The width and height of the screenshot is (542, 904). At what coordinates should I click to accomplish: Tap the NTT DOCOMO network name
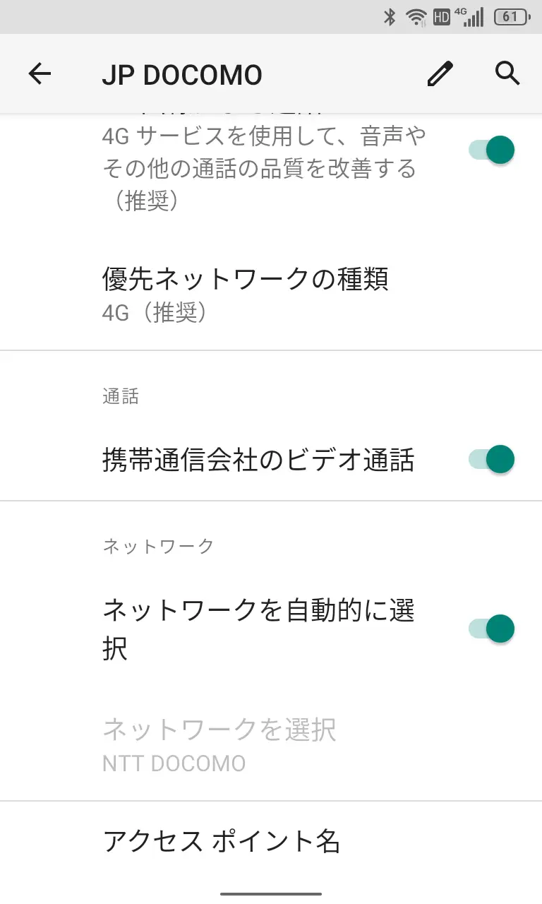pyautogui.click(x=174, y=763)
